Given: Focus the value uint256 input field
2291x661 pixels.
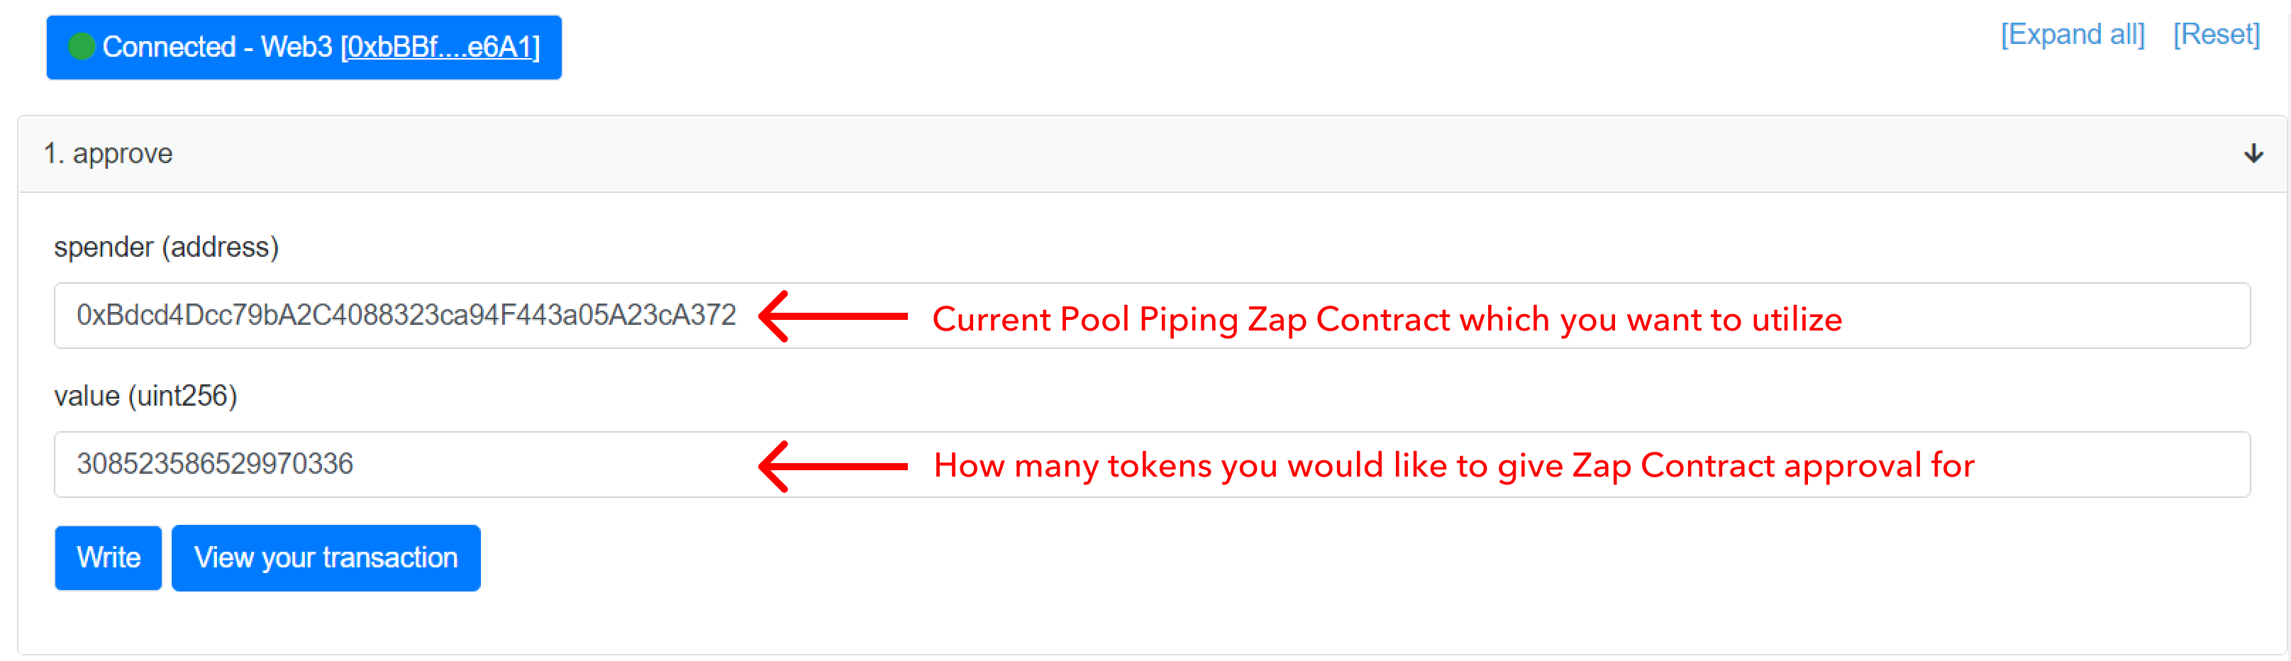Looking at the screenshot, I should (x=1152, y=464).
